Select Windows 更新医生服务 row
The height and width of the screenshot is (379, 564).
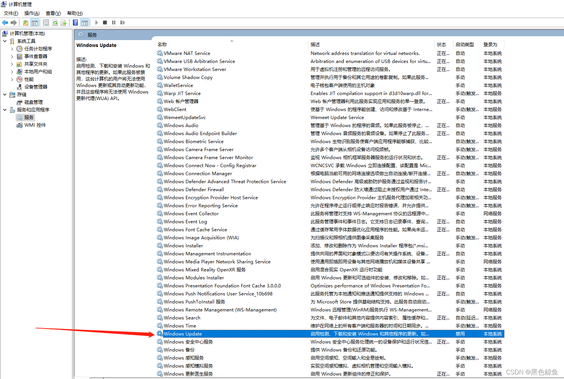[330, 374]
